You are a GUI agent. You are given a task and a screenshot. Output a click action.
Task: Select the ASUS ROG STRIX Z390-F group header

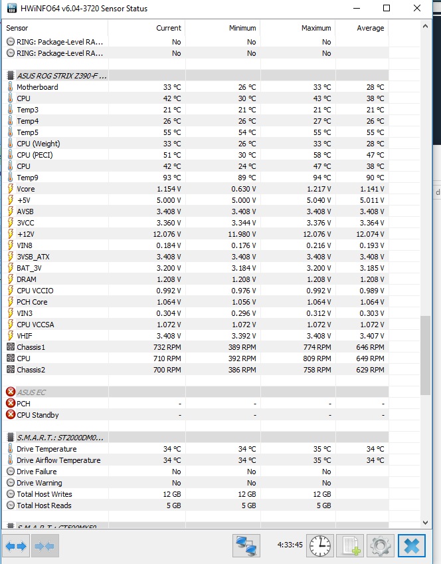pyautogui.click(x=196, y=76)
